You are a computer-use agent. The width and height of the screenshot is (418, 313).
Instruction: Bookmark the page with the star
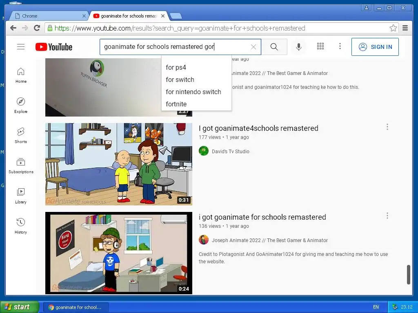click(x=393, y=28)
